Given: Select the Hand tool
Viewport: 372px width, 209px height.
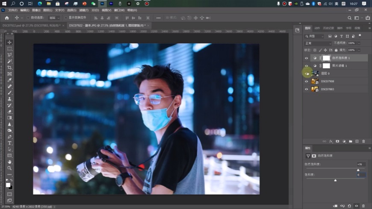Looking at the screenshot, I should pyautogui.click(x=9, y=162).
